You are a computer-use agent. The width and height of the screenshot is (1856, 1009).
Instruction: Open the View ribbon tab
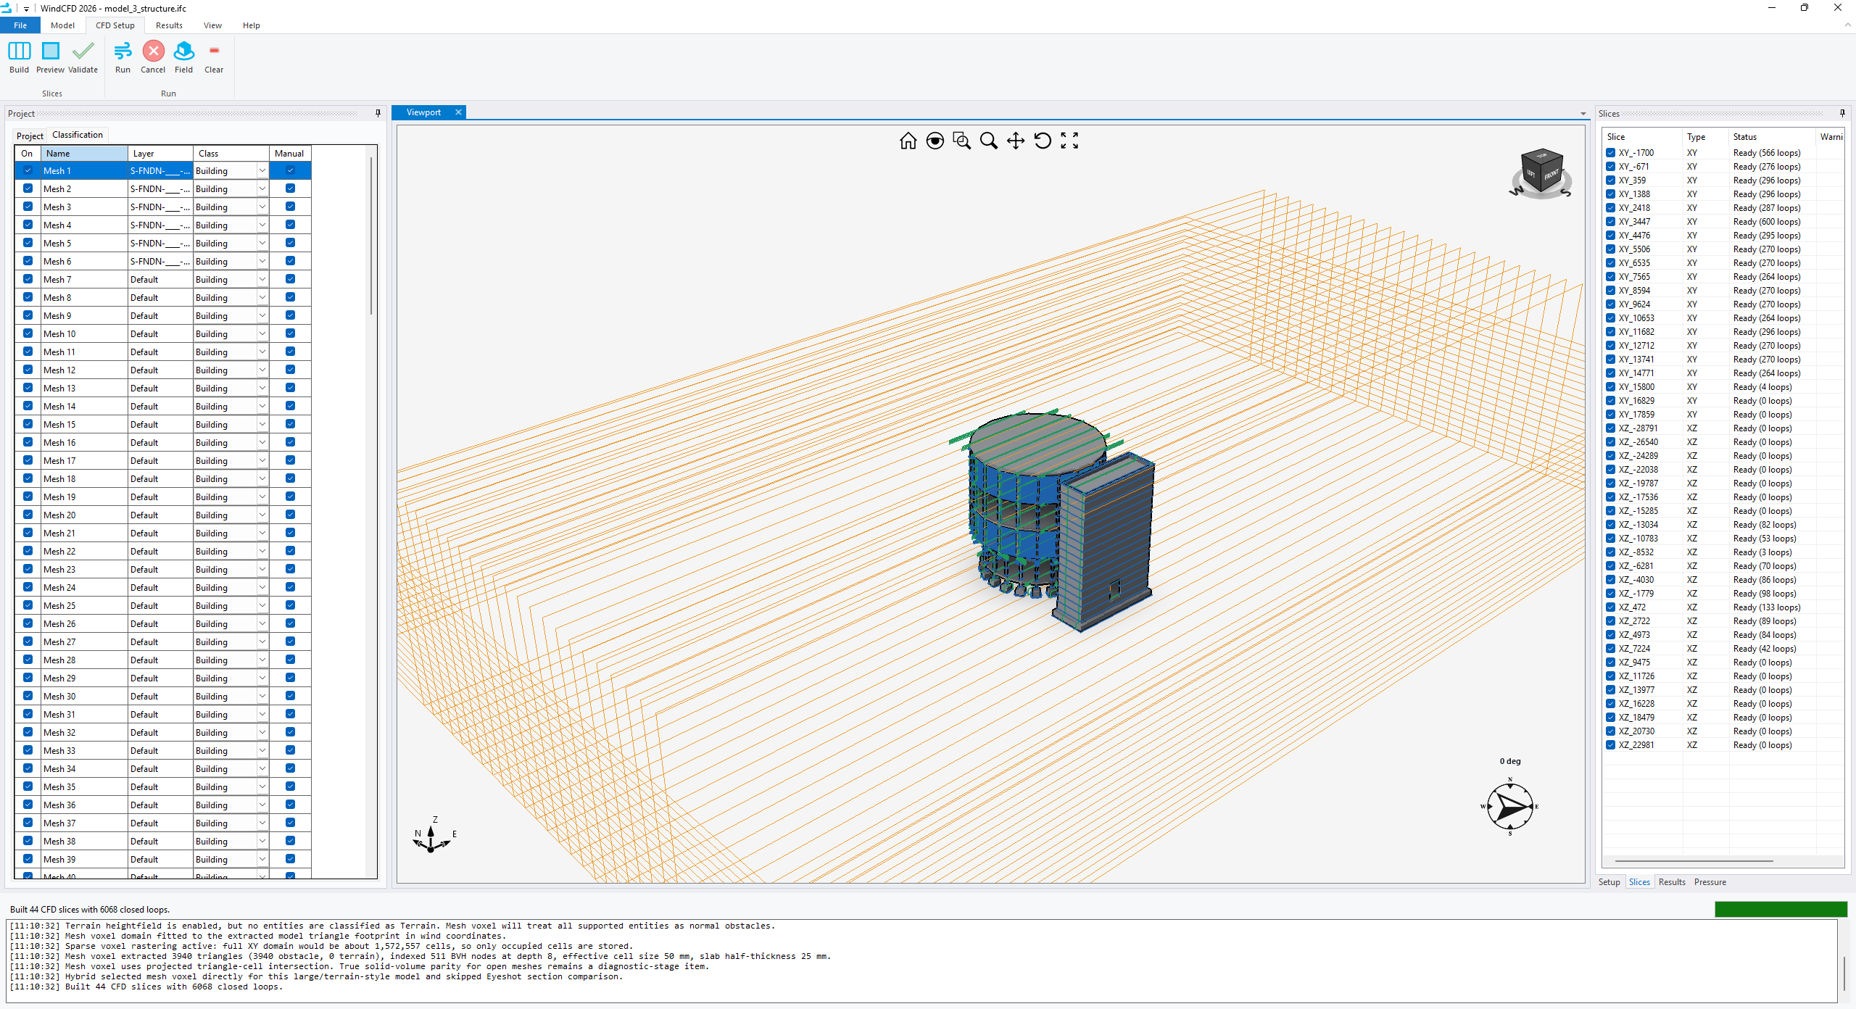(x=212, y=25)
